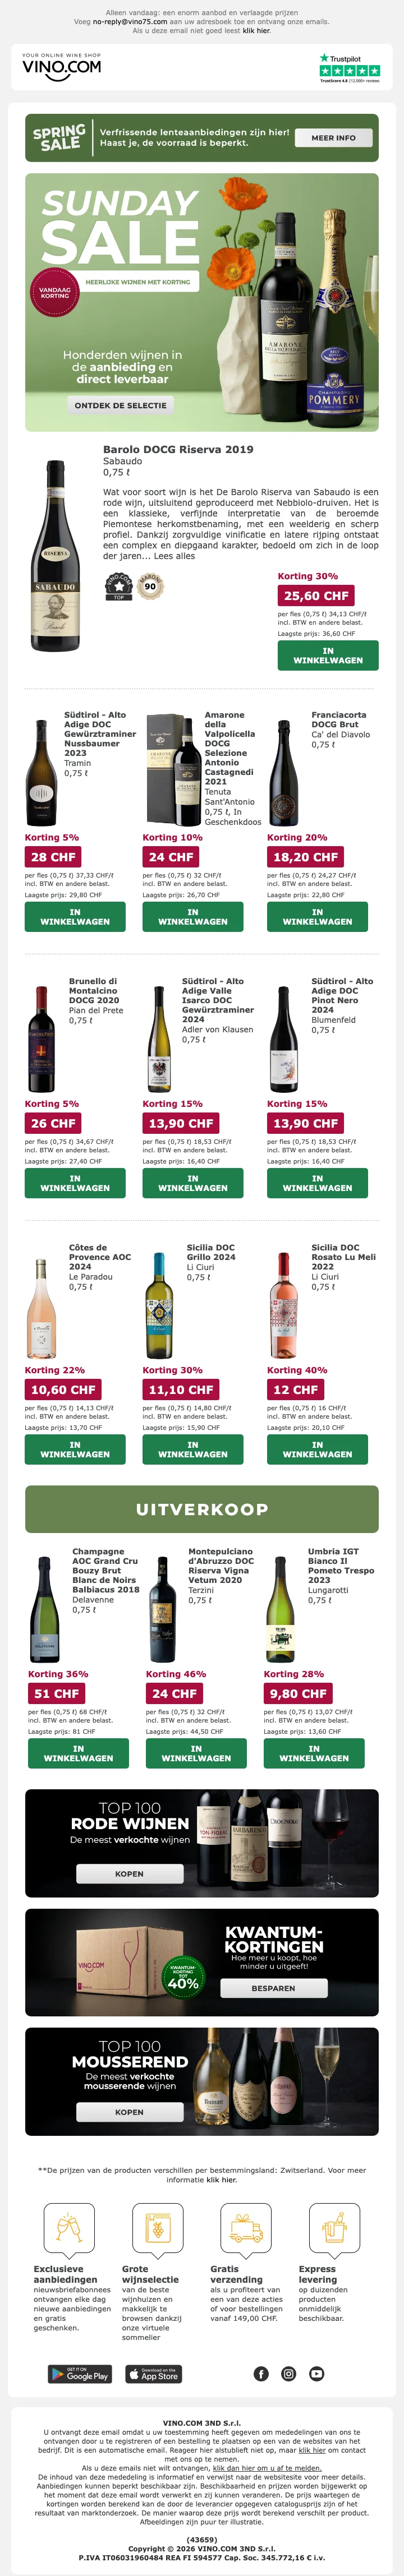Viewport: 404px width, 2576px height.
Task: Click the MEER INFO spring sale button
Action: coord(333,138)
